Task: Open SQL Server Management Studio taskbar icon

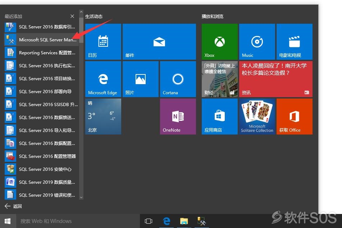Action: 201,221
